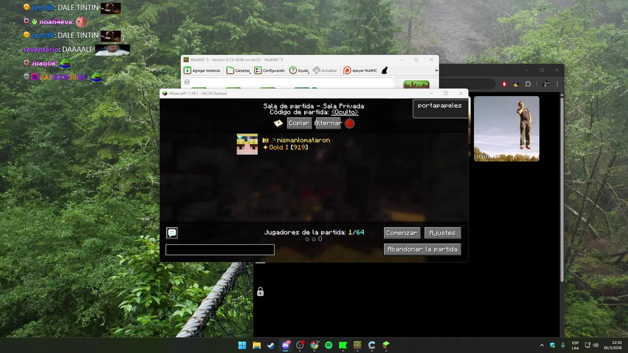
Task: Click the Alternar button to toggle code visibility
Action: [328, 123]
